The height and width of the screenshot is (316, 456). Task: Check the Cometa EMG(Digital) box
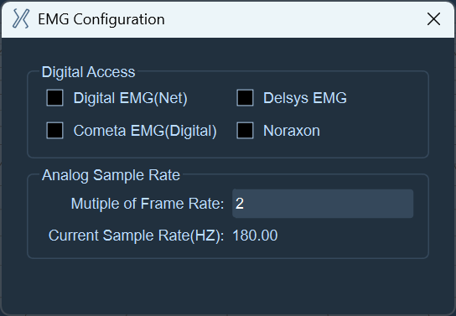click(55, 130)
